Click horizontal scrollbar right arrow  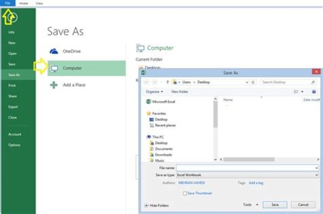(318, 159)
